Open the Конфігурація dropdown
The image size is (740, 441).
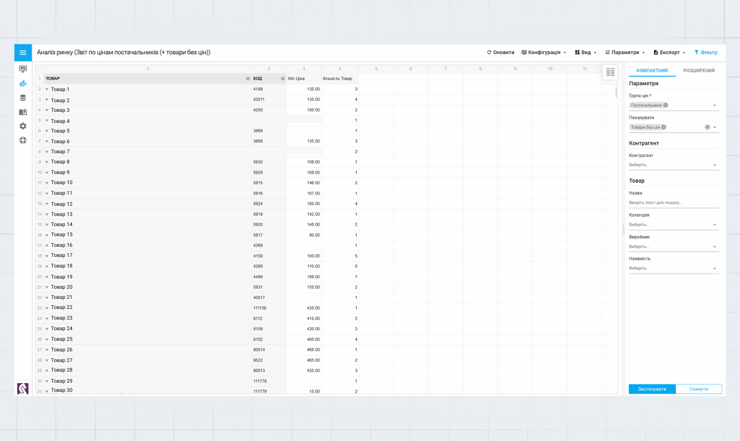tap(544, 53)
